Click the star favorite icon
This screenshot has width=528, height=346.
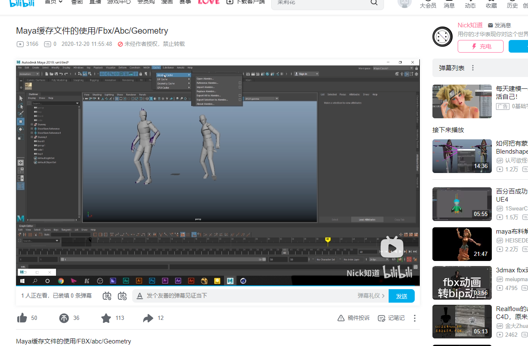coord(106,318)
